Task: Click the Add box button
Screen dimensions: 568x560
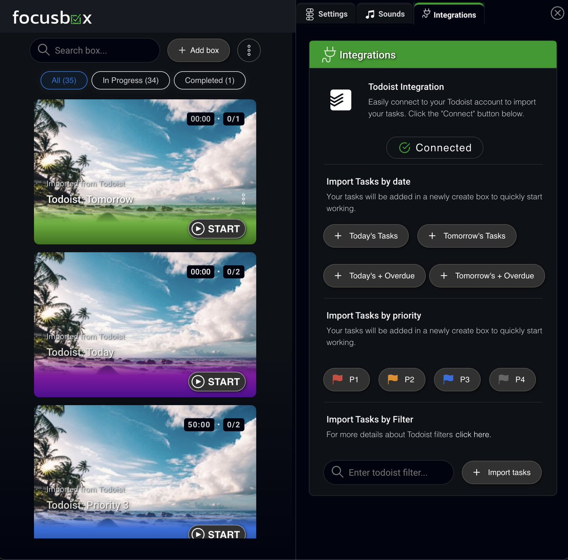Action: coord(199,50)
